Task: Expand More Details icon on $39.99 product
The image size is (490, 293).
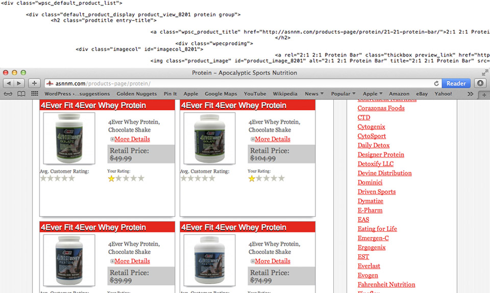Action: [112, 261]
